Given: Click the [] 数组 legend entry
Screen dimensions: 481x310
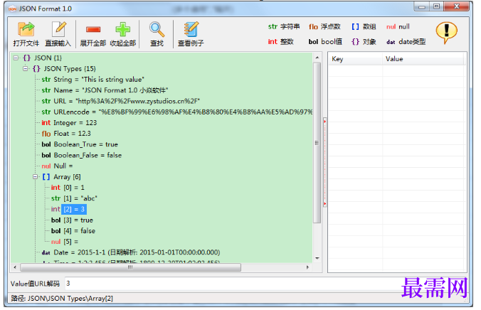Looking at the screenshot, I should (x=364, y=27).
